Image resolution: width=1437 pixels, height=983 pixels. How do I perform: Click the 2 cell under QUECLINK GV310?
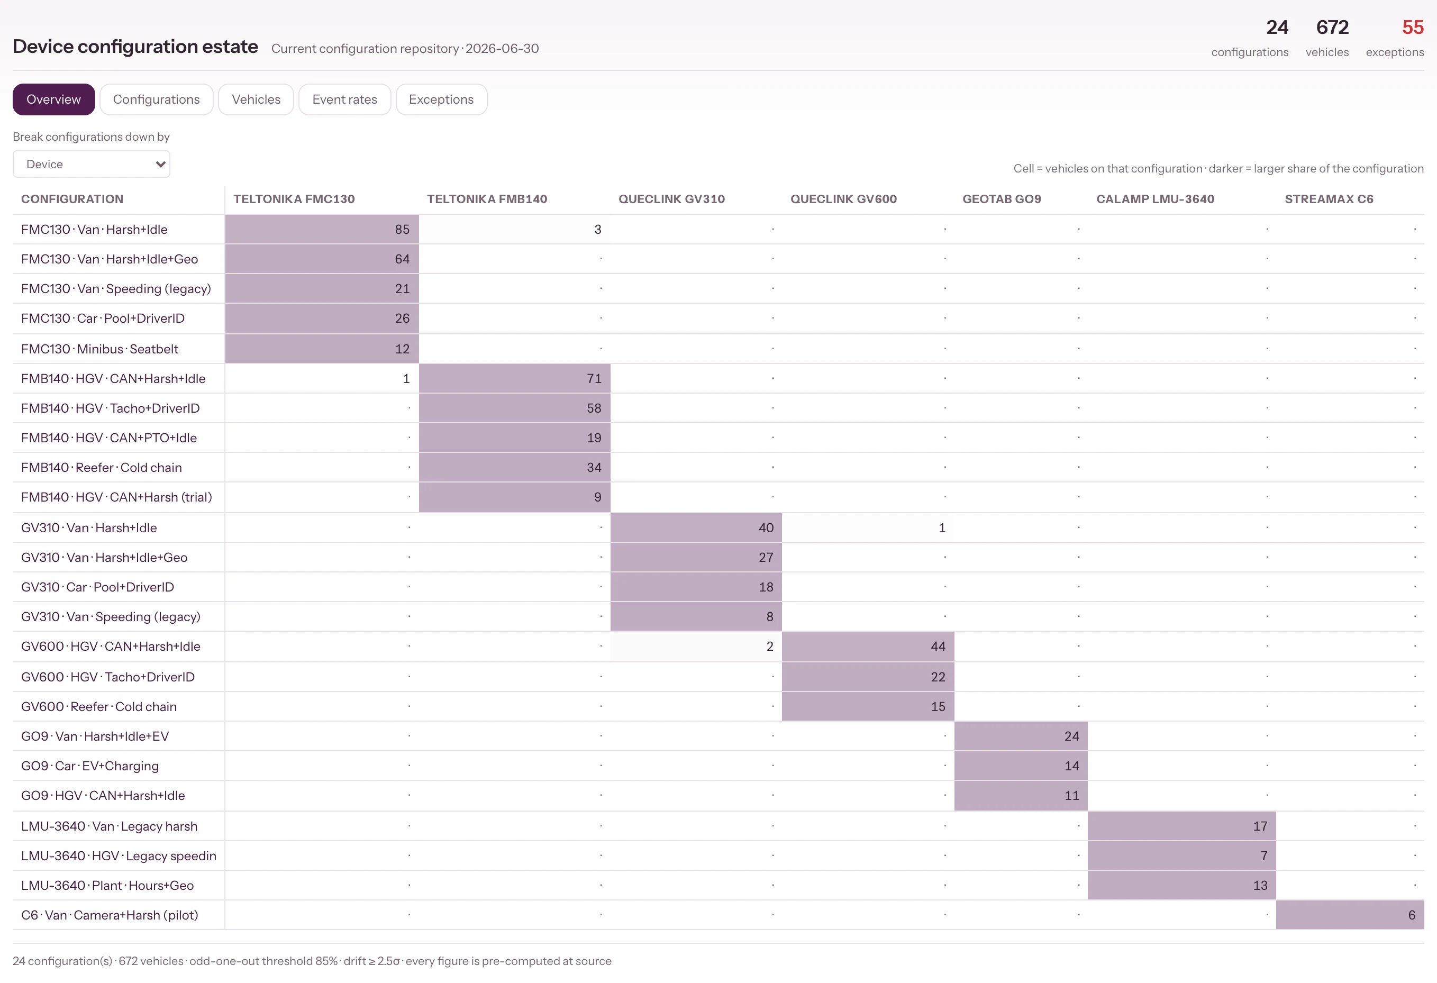696,647
